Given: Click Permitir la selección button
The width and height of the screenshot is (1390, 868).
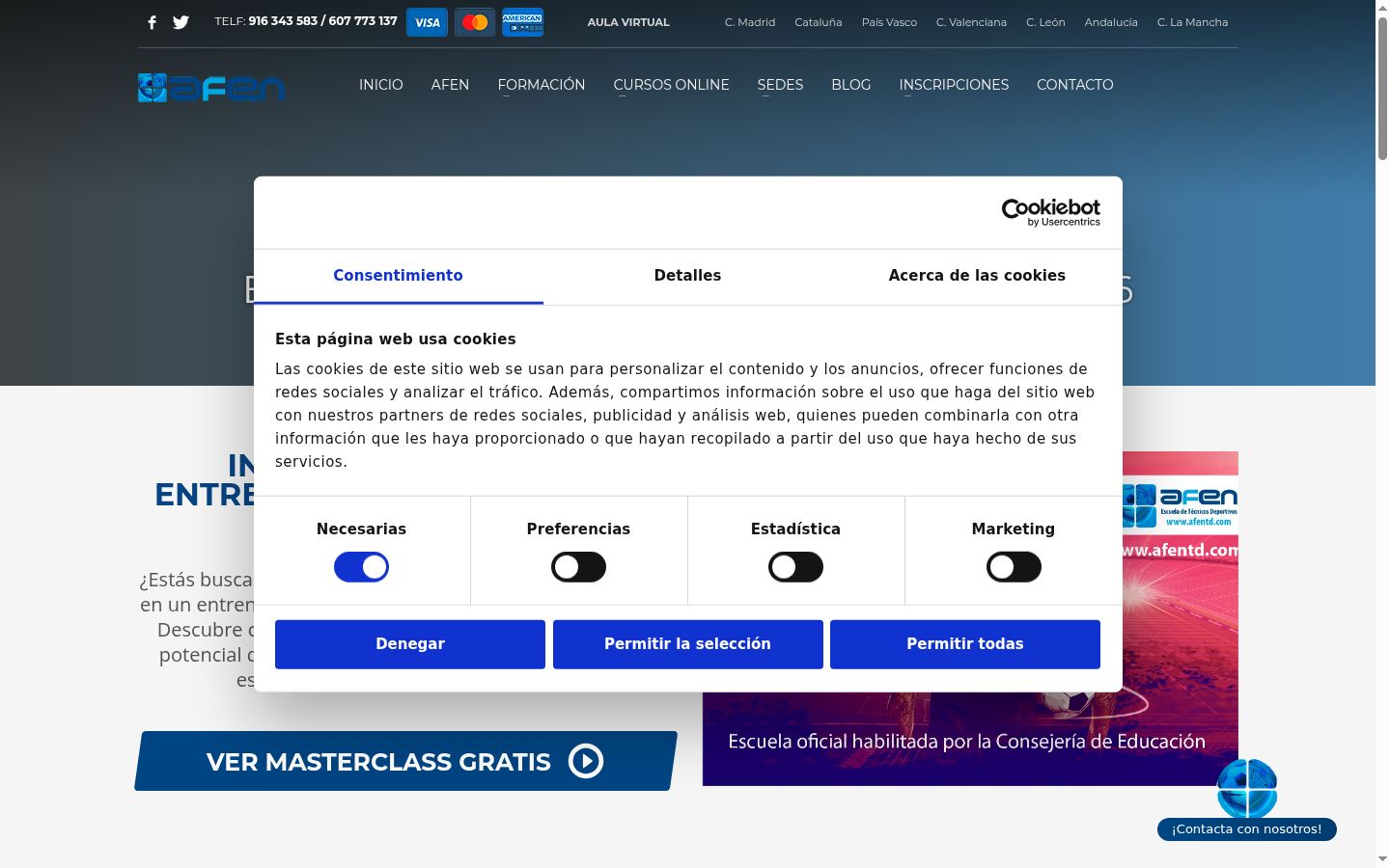Looking at the screenshot, I should pyautogui.click(x=688, y=644).
